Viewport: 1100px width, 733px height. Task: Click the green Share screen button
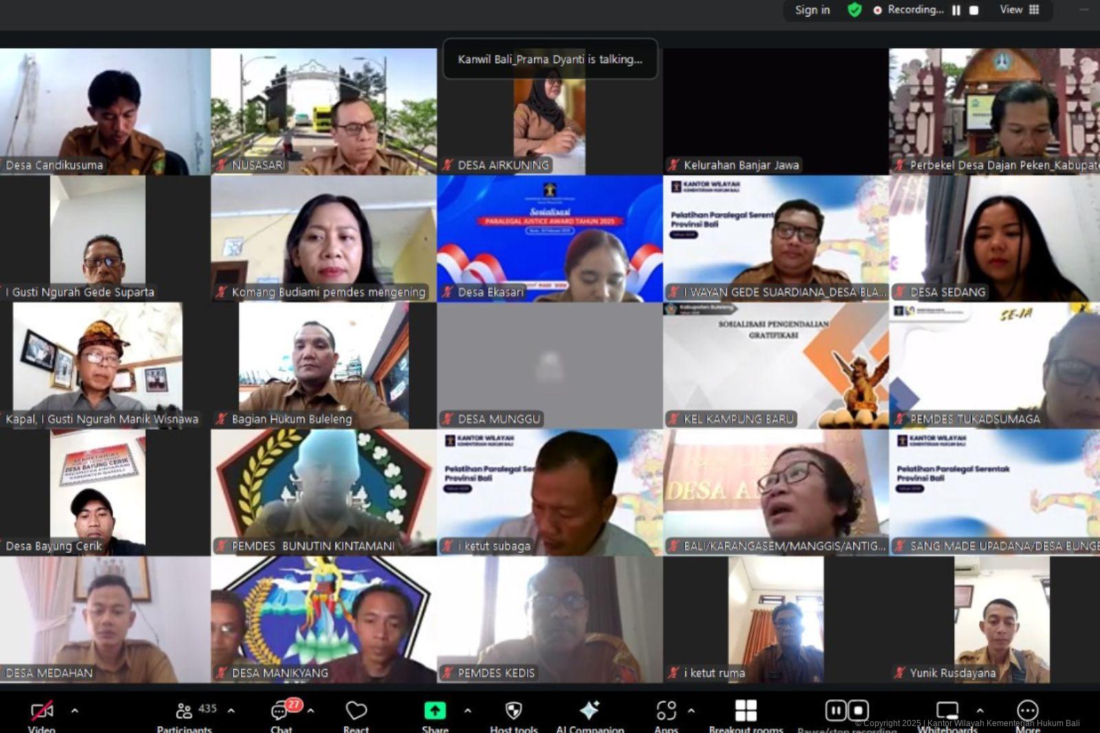click(434, 711)
